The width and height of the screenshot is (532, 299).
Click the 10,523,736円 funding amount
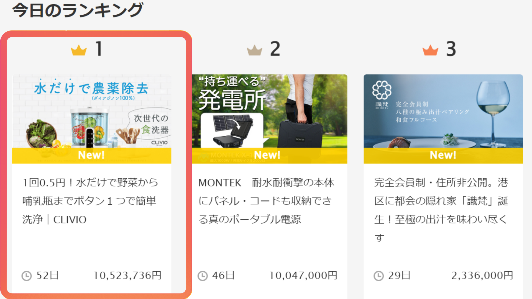point(127,275)
